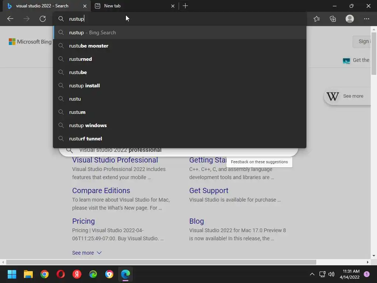Screen dimensions: 377x283
Task: Go back using the browser back arrow
Action: coord(10,19)
